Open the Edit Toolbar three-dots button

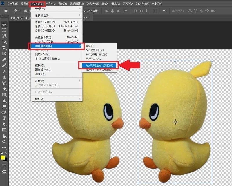pyautogui.click(x=4, y=147)
